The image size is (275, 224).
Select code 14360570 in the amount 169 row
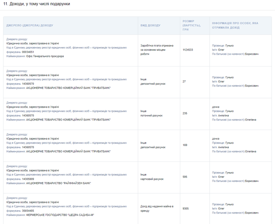tap(28, 147)
